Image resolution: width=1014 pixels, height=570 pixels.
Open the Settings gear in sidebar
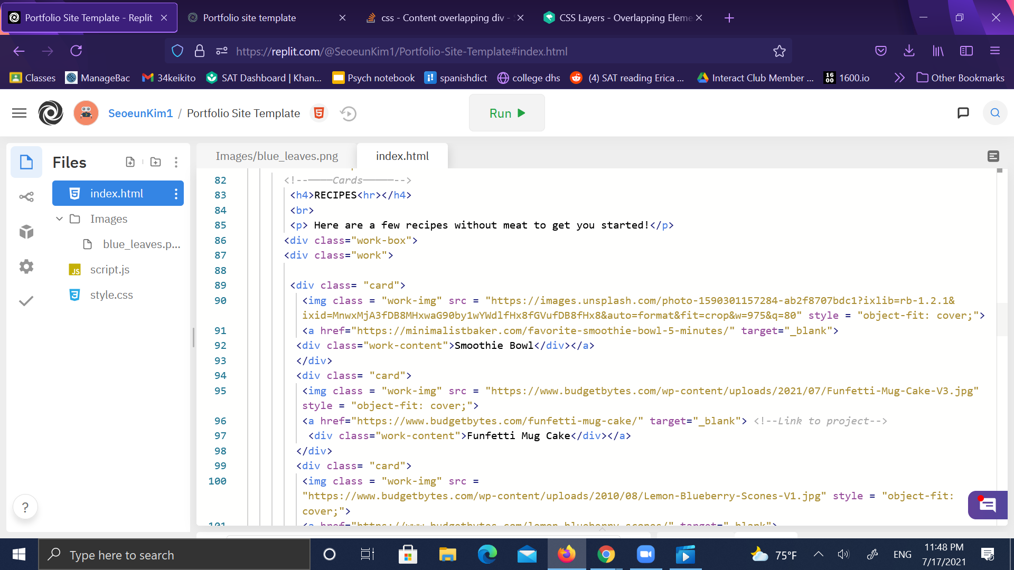(x=26, y=267)
